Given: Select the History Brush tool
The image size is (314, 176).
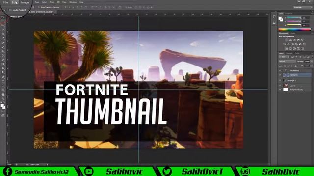Looking at the screenshot, I should click(x=3, y=55).
